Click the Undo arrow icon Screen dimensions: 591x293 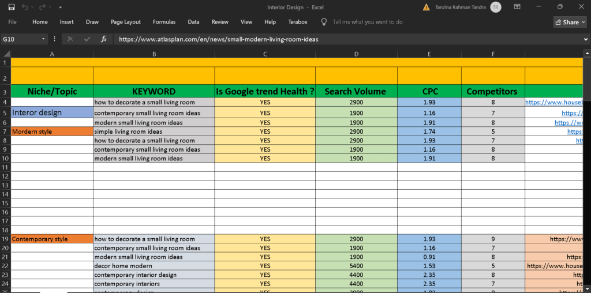click(x=24, y=7)
